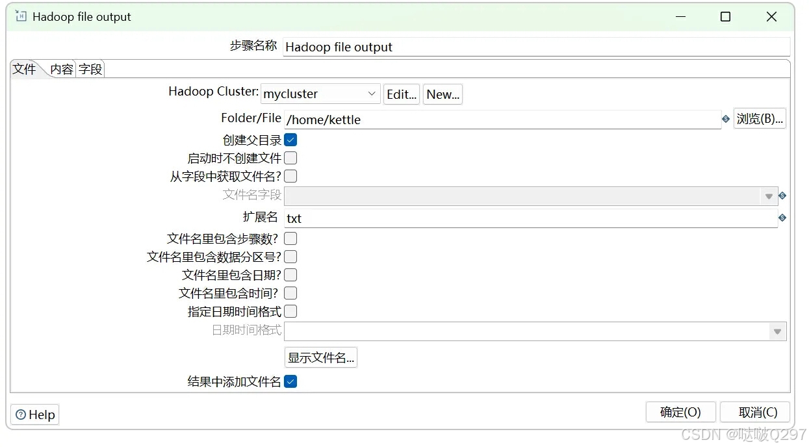The image size is (809, 447).
Task: Click the variable icon next to 扩展名 field
Action: tap(782, 218)
